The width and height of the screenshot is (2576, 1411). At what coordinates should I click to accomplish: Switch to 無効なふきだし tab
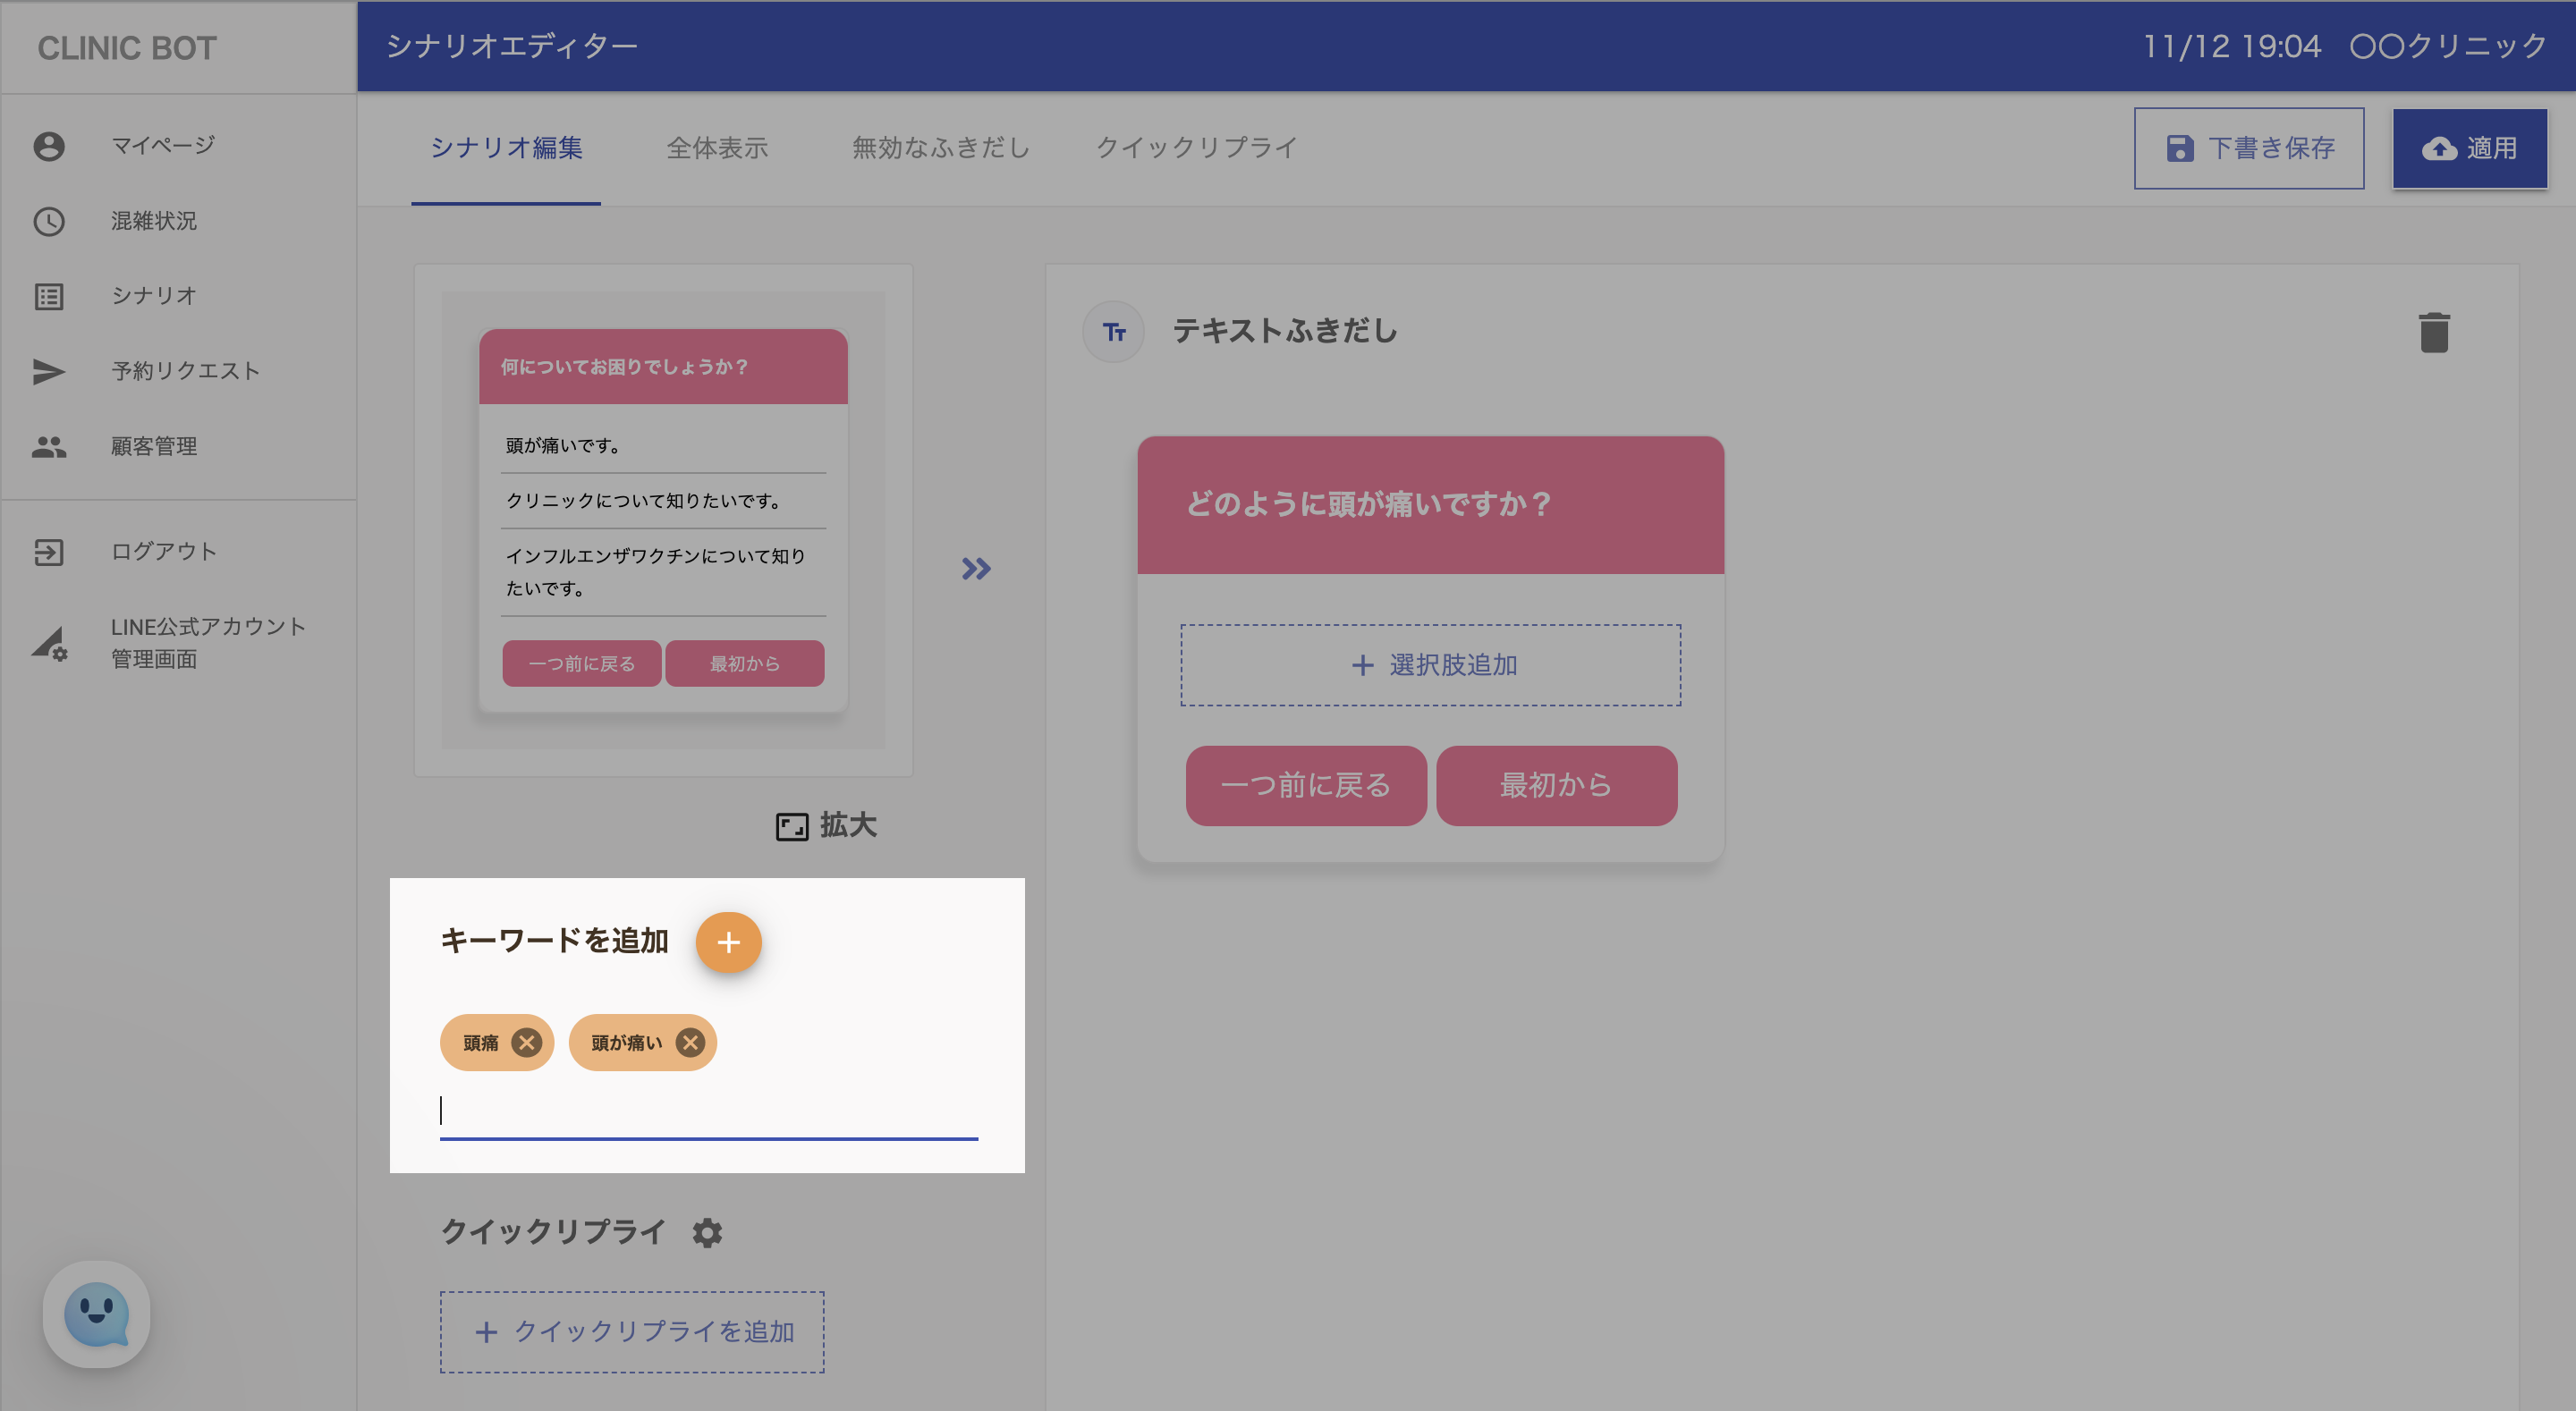[x=940, y=148]
